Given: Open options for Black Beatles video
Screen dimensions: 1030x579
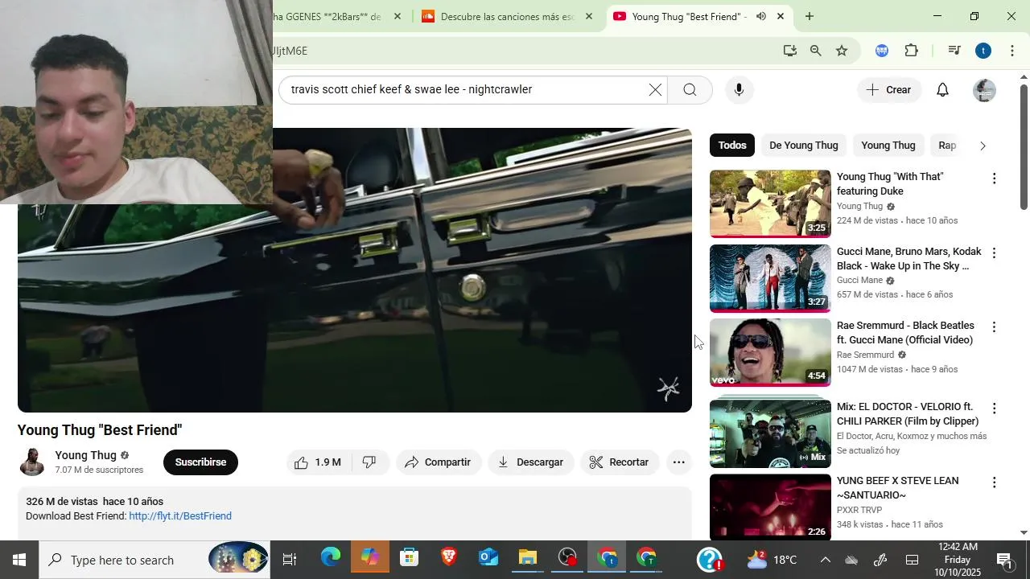Looking at the screenshot, I should tap(994, 327).
